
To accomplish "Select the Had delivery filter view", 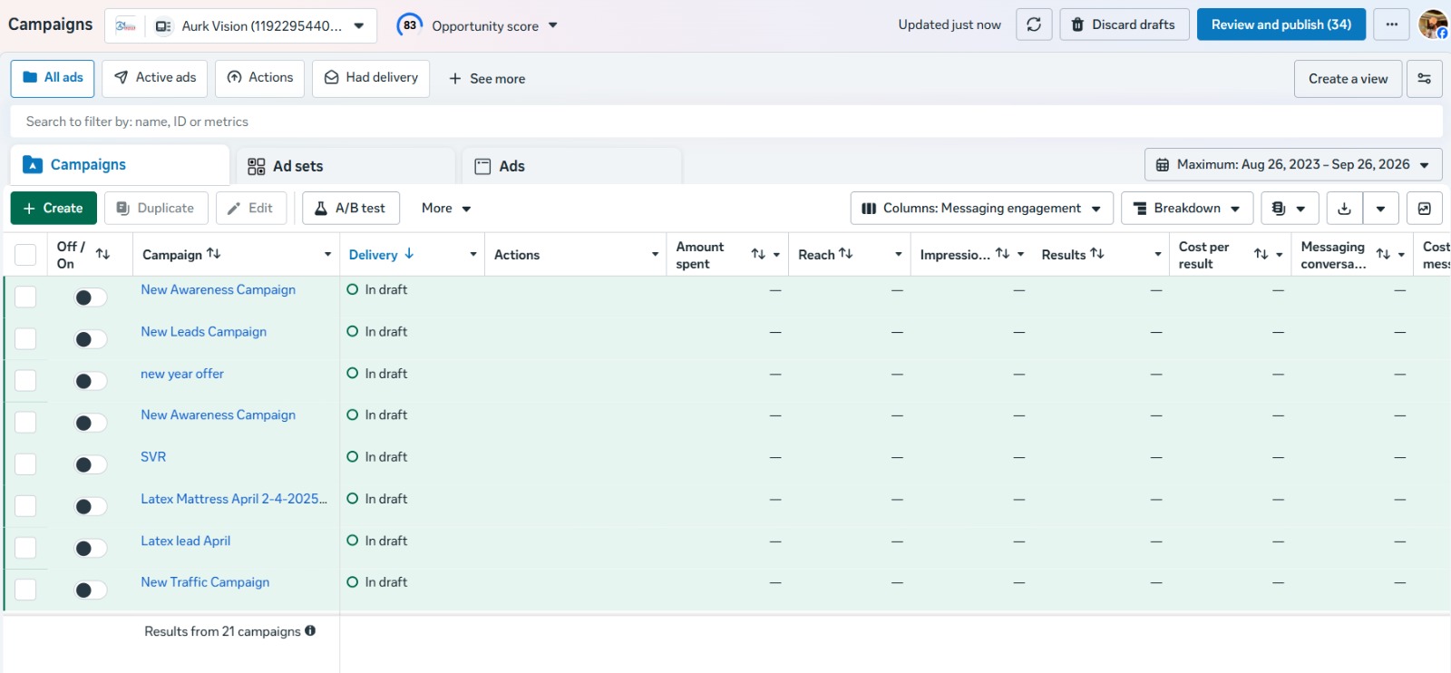I will (371, 78).
